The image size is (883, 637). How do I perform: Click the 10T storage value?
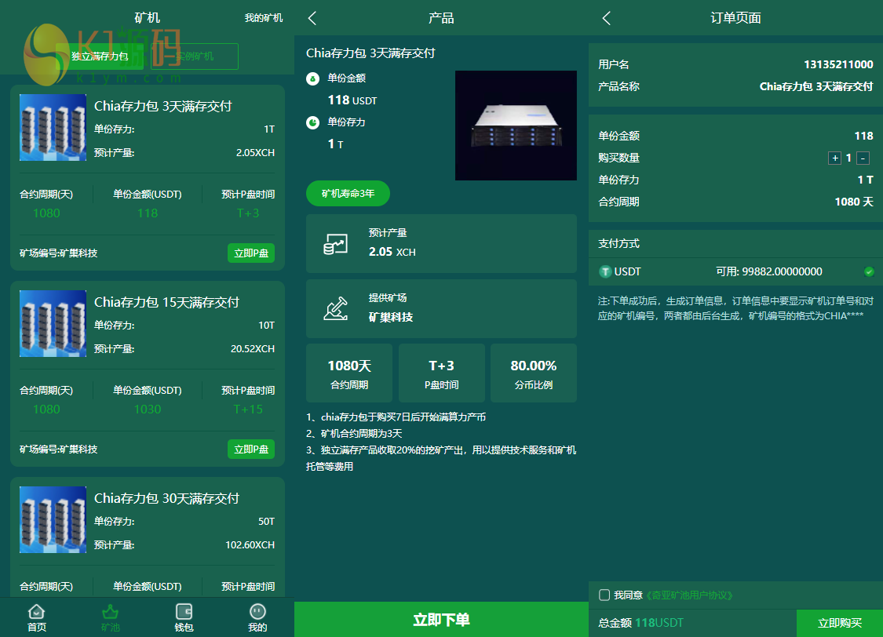point(266,326)
